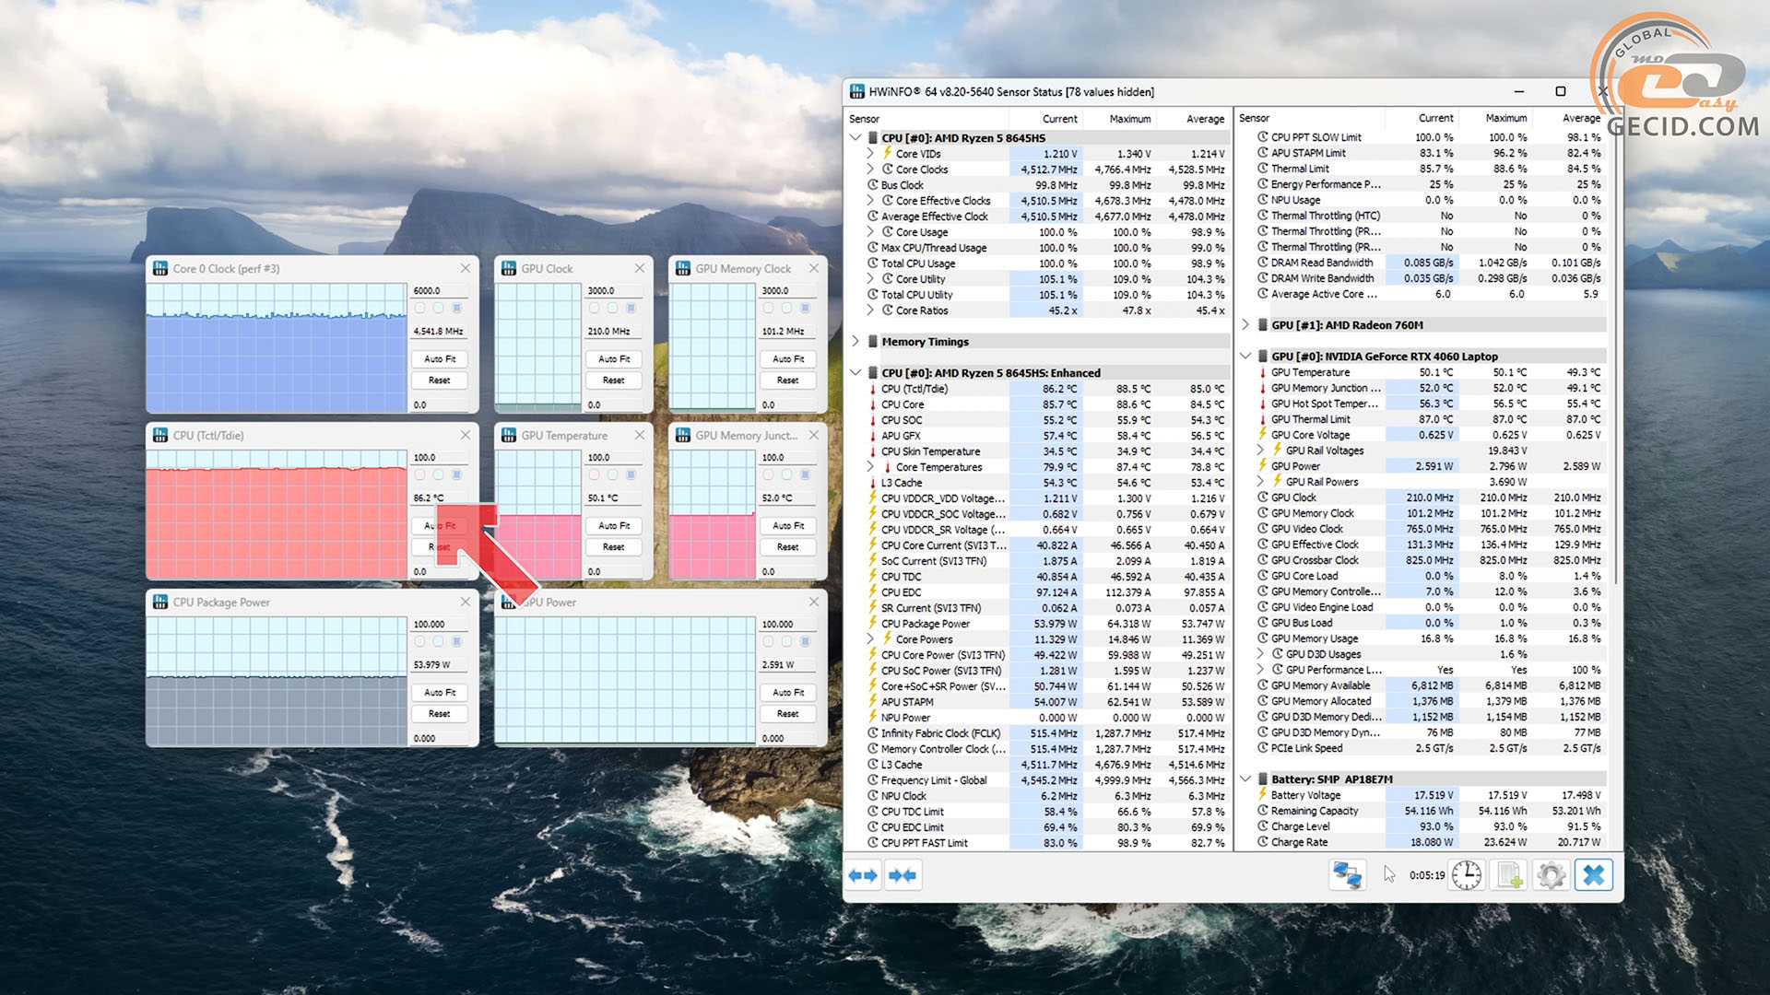
Task: Edit the 6000.0 maximum field in Core 0 Clock graph
Action: tap(440, 290)
